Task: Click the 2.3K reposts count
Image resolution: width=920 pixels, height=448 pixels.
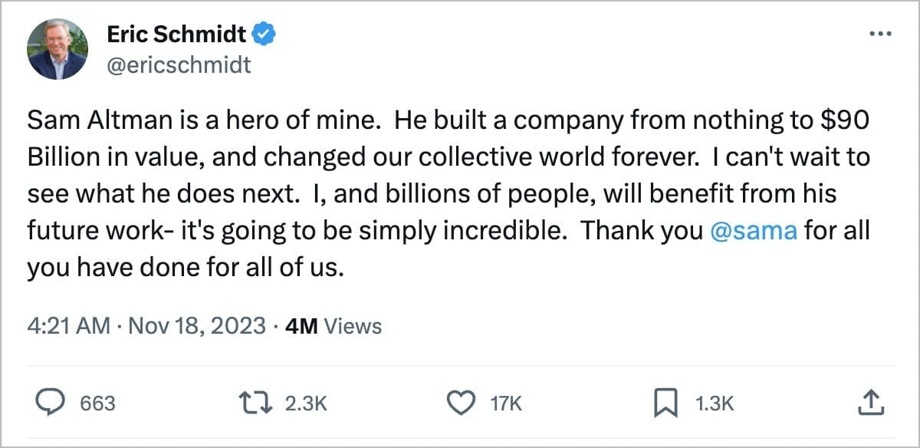Action: tap(306, 404)
